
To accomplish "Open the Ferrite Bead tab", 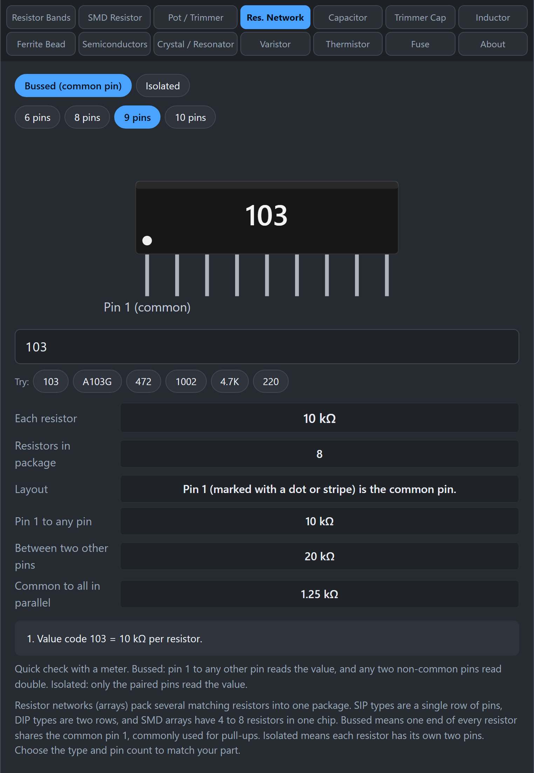I will tap(41, 44).
